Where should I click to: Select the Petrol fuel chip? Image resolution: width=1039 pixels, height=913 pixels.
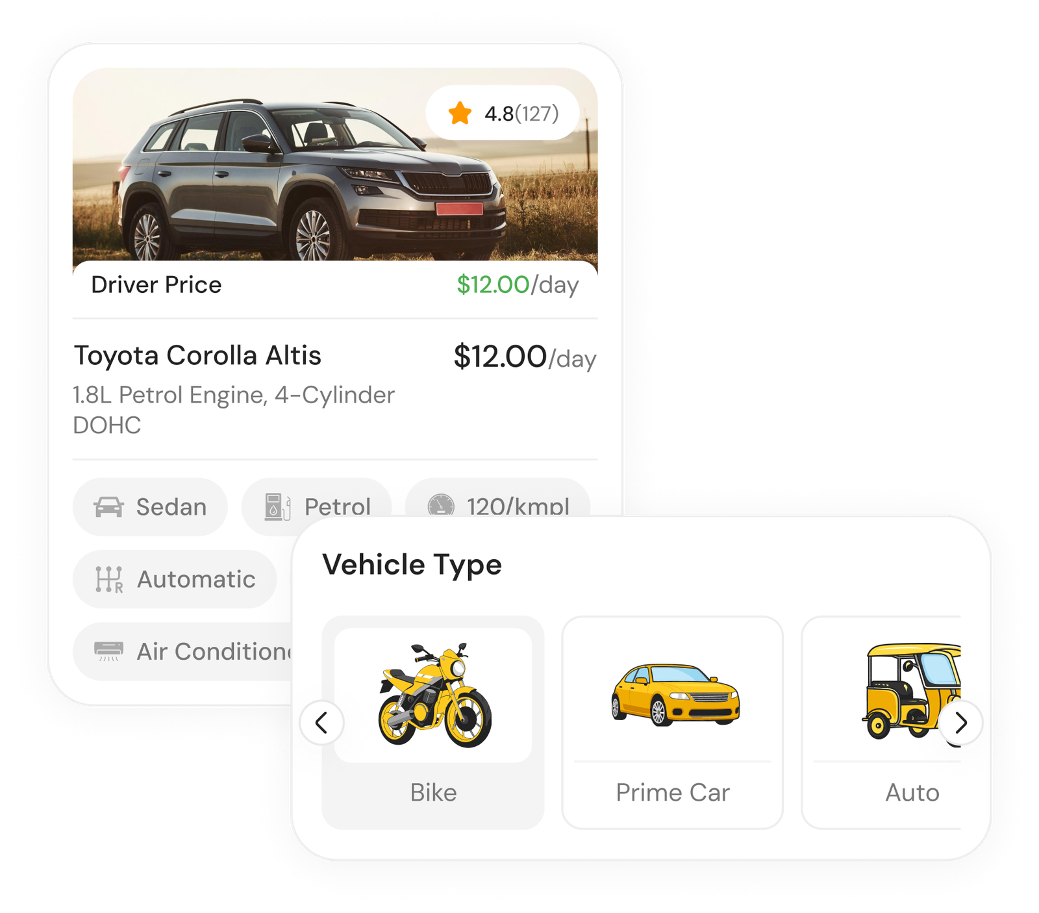tap(317, 507)
